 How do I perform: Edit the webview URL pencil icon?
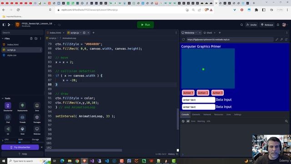[x=277, y=40]
